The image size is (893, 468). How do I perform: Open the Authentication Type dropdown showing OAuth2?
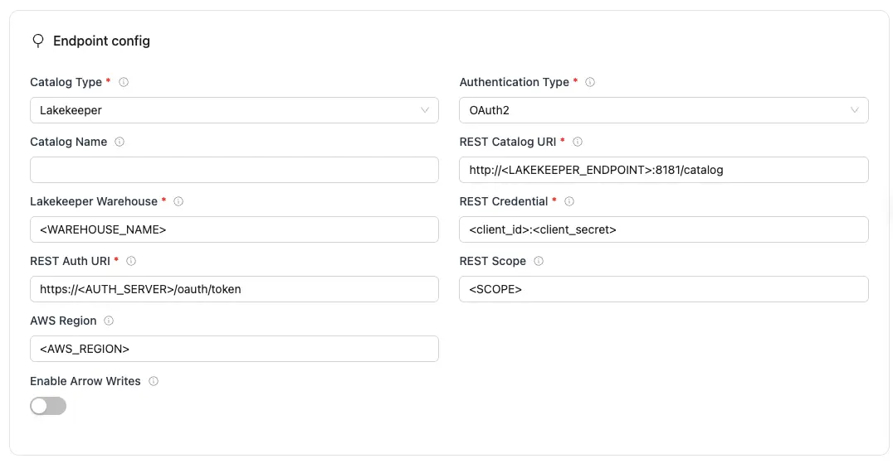663,110
